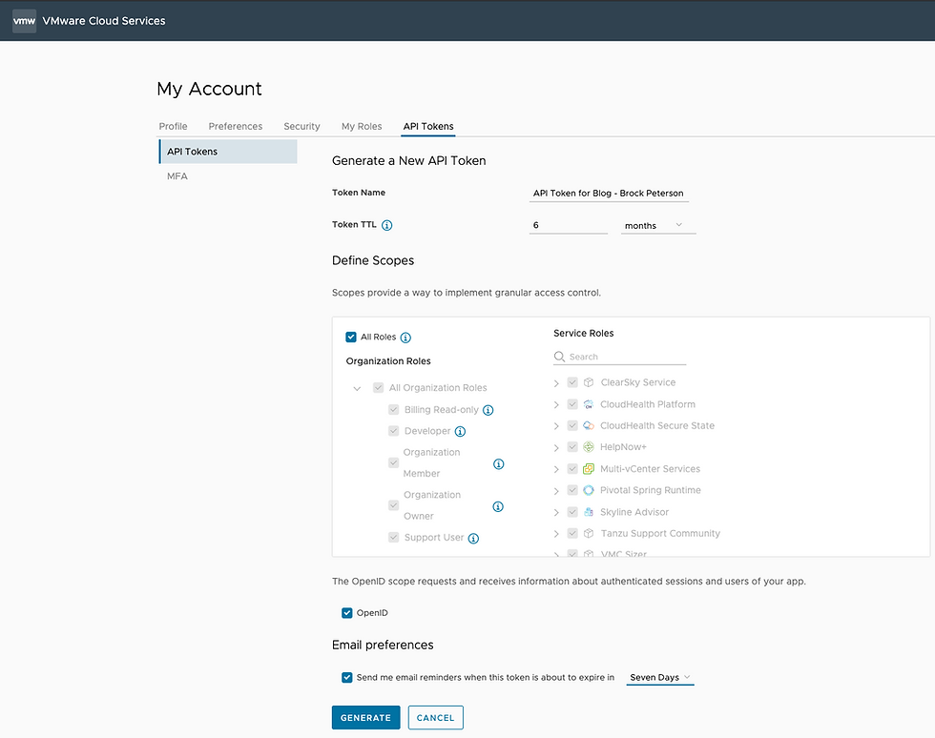Expand the Skyline Advisor roles
The image size is (935, 738).
556,513
